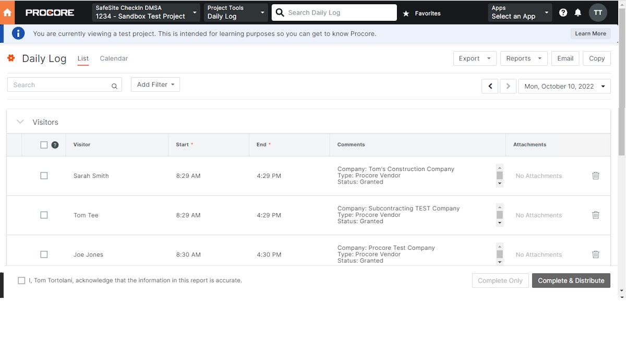Open the help question mark icon

[x=563, y=12]
